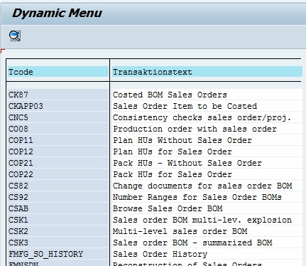The image size is (306, 266).
Task: Click the CS82 transaction code
Action: [x=18, y=186]
